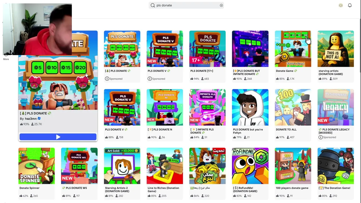Image resolution: width=361 pixels, height=203 pixels.
Task: Select PLS DONATE but you're Foltyn thumbnail
Action: coord(250,107)
